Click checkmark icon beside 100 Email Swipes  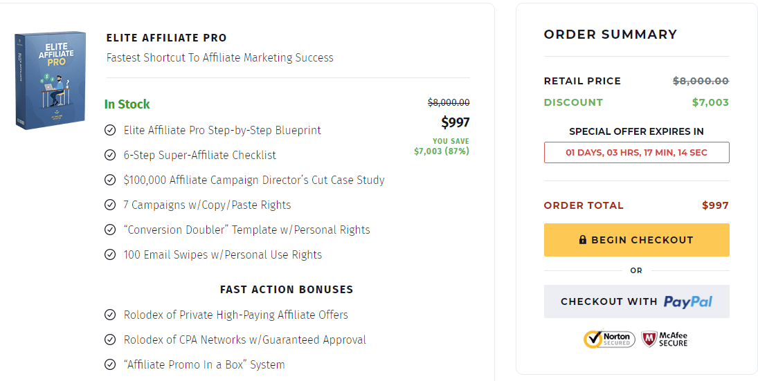click(x=110, y=254)
